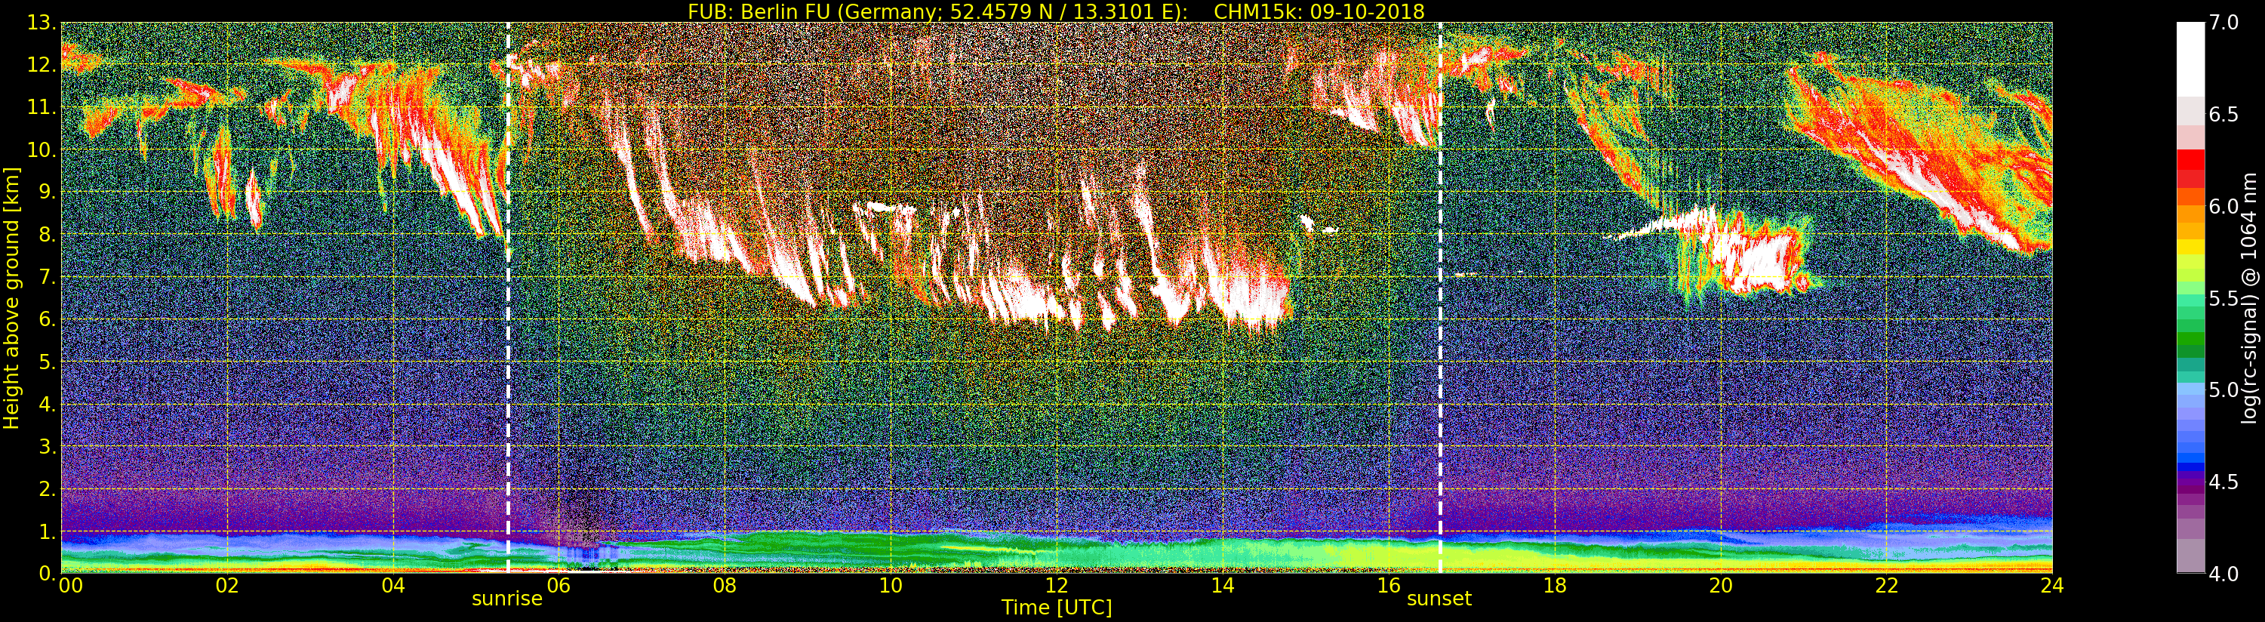Click the white dashed sunset marker line
This screenshot has width=2265, height=622.
(1440, 298)
